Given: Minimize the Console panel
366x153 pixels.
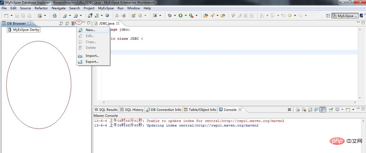Looking at the screenshot, I should coord(358,109).
